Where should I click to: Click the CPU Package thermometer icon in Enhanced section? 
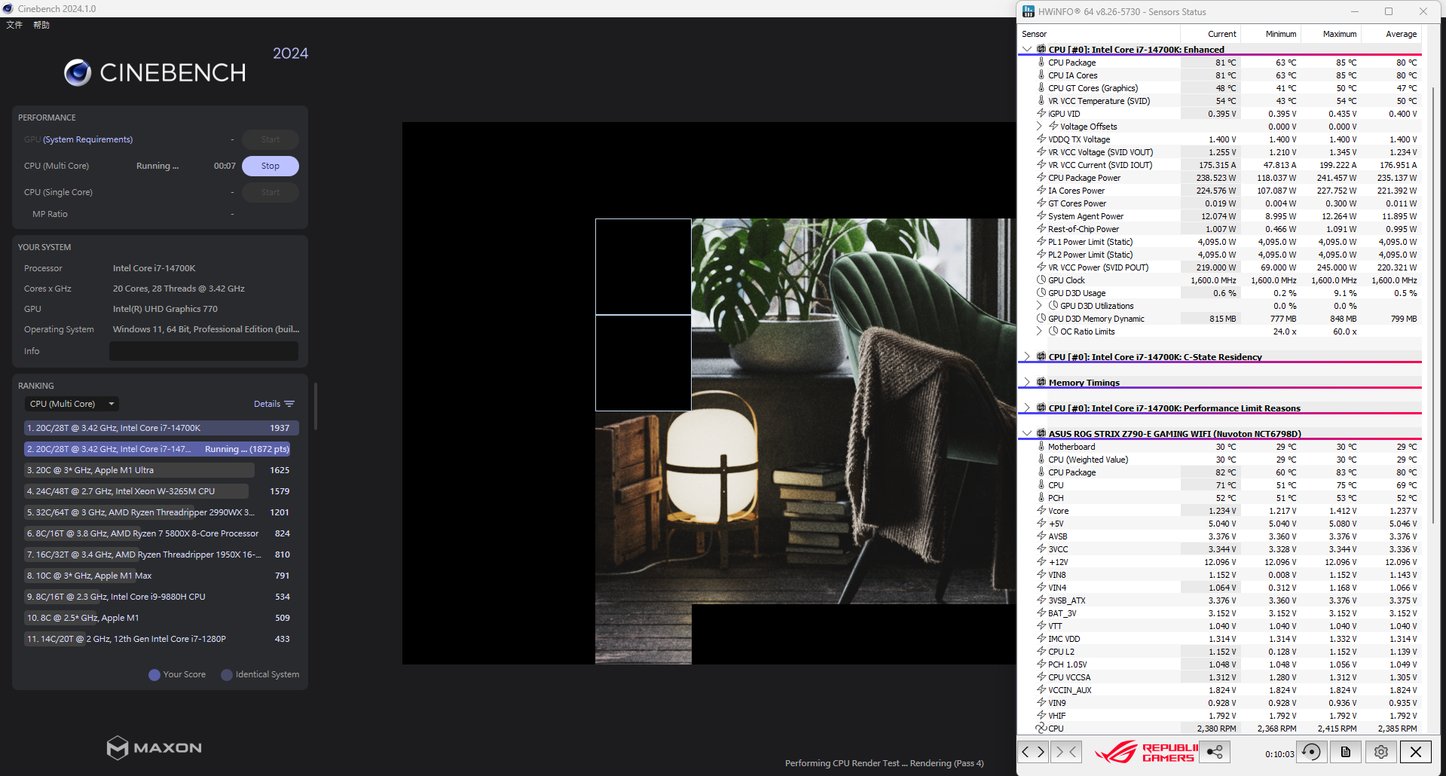point(1041,63)
